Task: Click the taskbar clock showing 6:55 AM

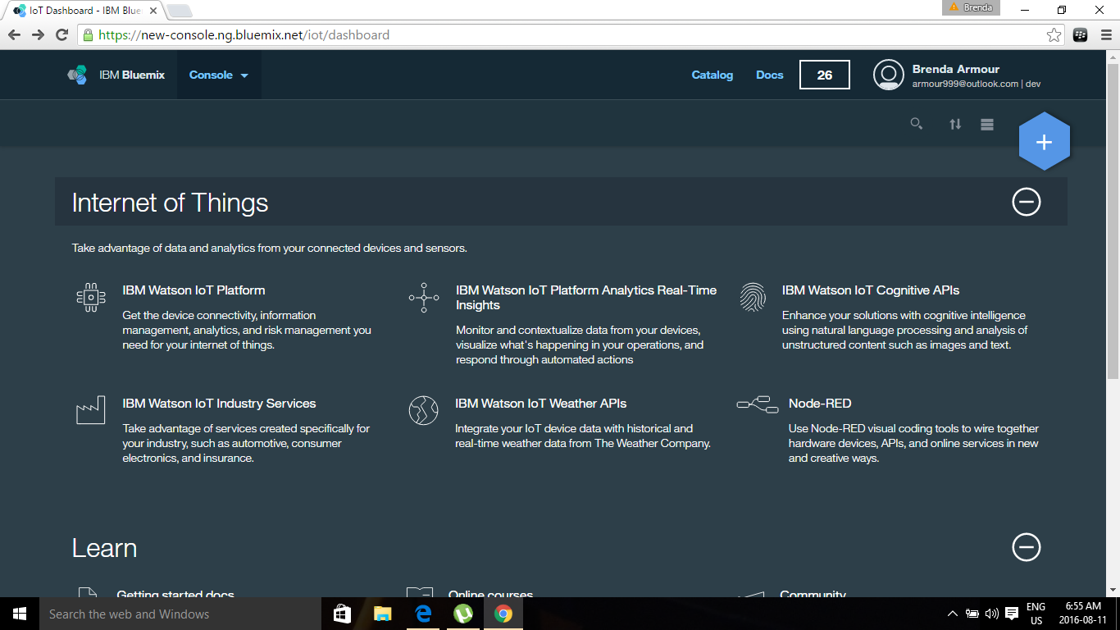Action: tap(1082, 614)
